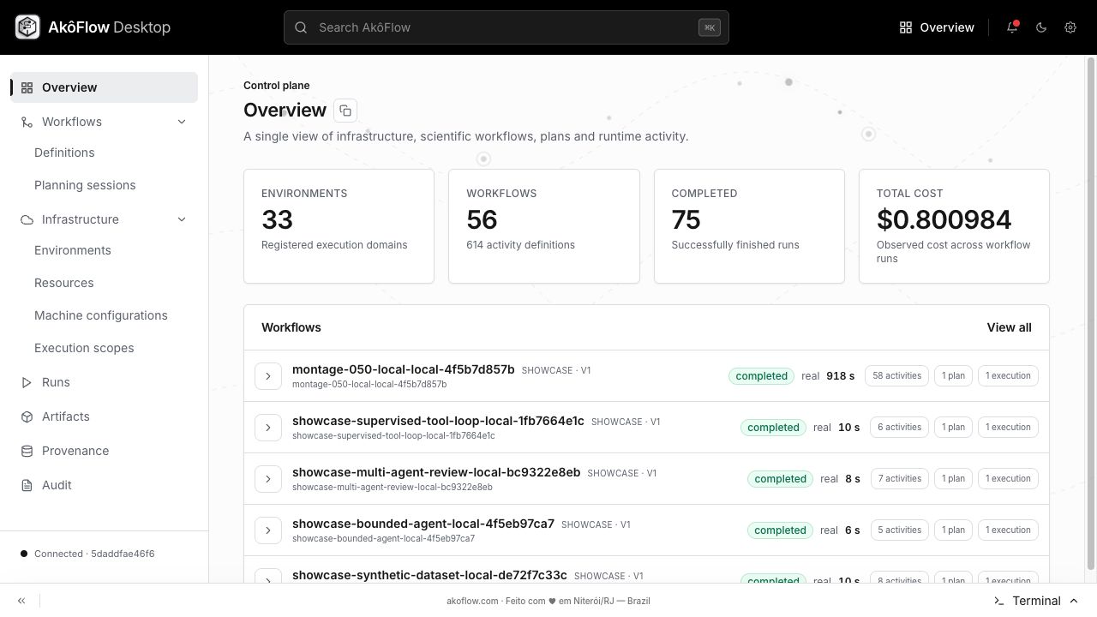Click the Overview grid icon in header
The image size is (1097, 617).
point(905,27)
